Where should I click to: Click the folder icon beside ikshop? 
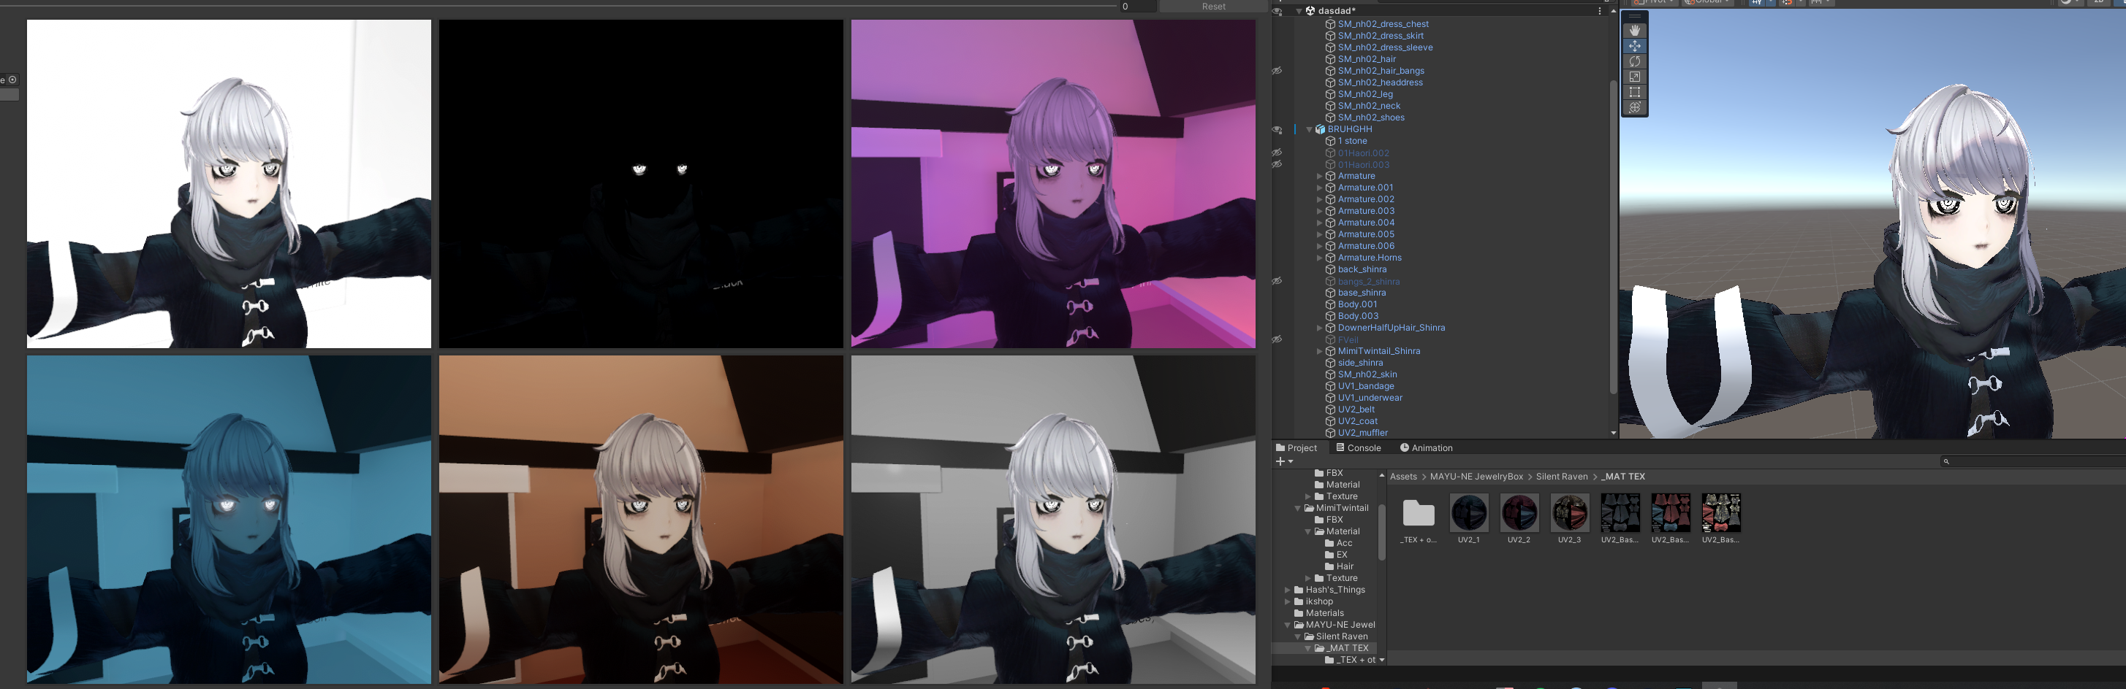point(1299,601)
